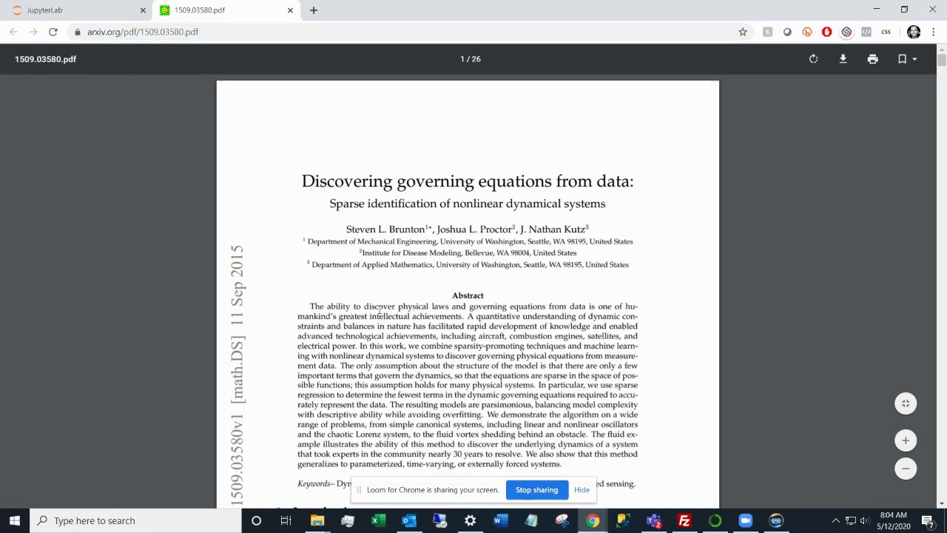The width and height of the screenshot is (947, 533).
Task: Open the network status tray icon
Action: [x=851, y=520]
